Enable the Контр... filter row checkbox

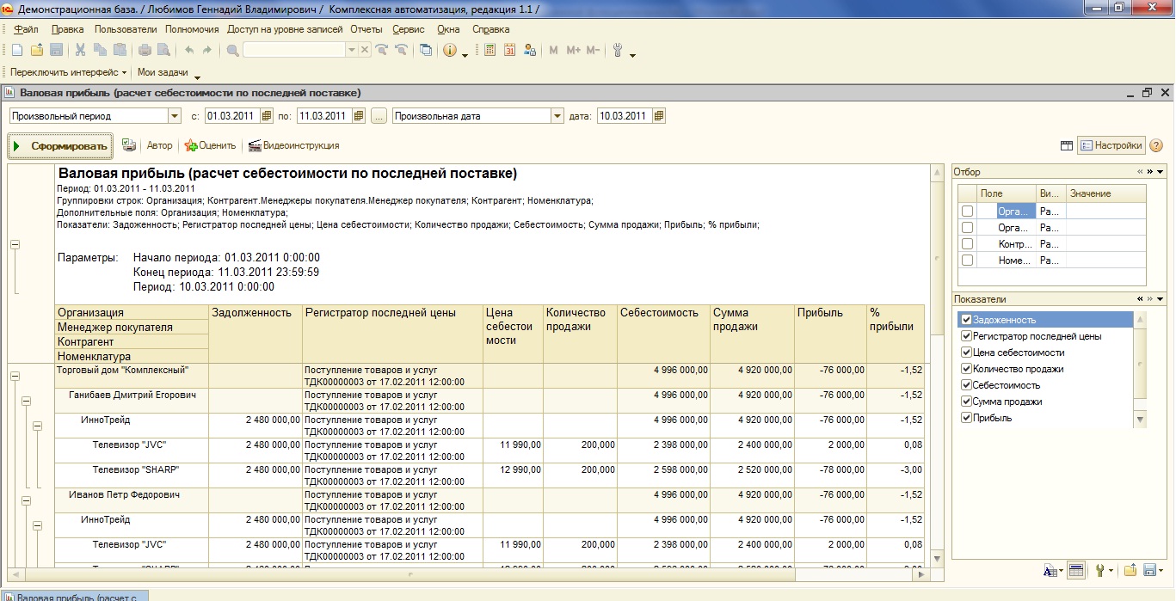tap(968, 243)
